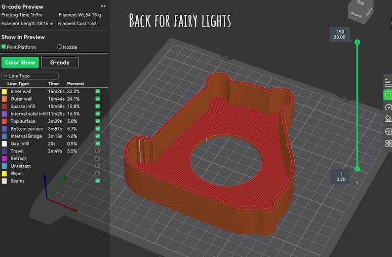
Task: Toggle Seams visibility checkbox
Action: coord(97,181)
